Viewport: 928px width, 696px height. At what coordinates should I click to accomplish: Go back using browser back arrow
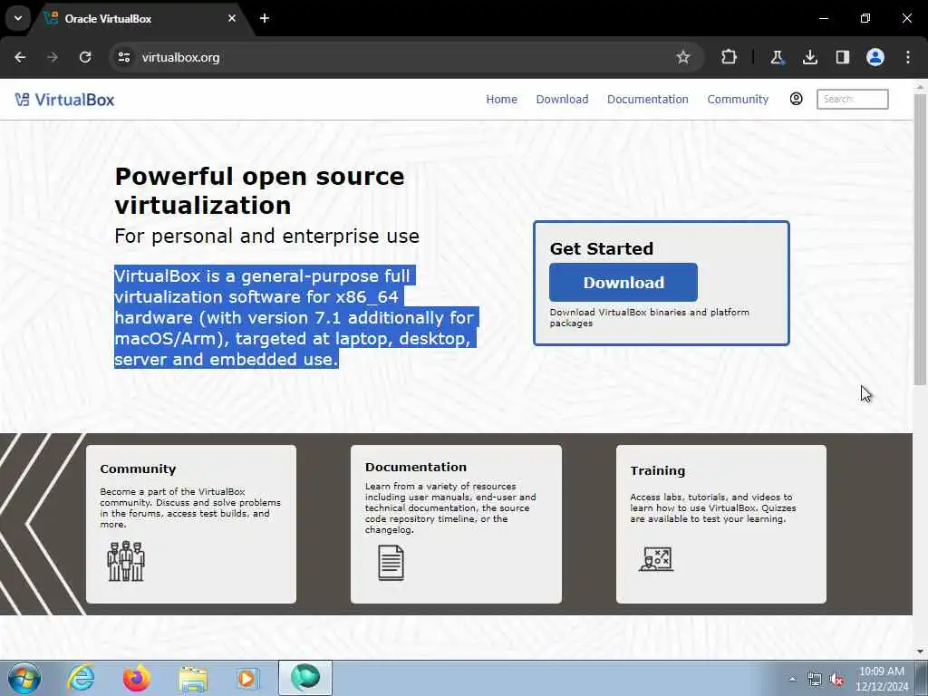pyautogui.click(x=20, y=57)
